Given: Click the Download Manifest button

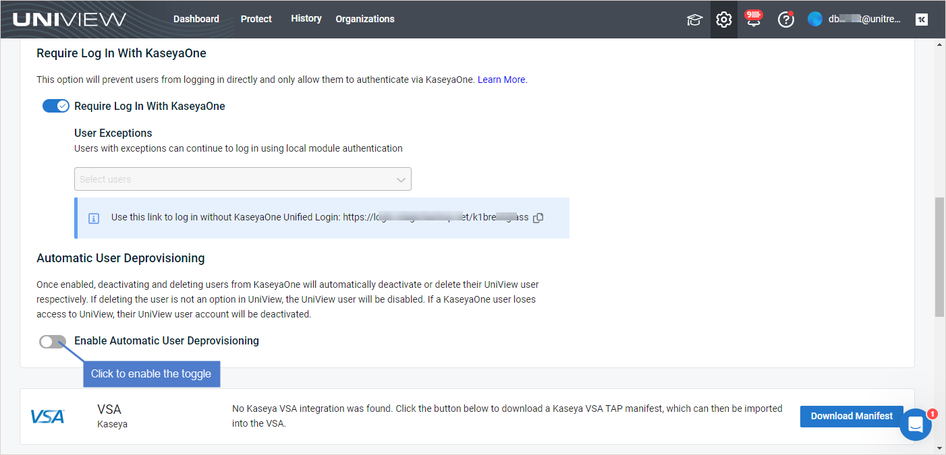Looking at the screenshot, I should (x=852, y=416).
